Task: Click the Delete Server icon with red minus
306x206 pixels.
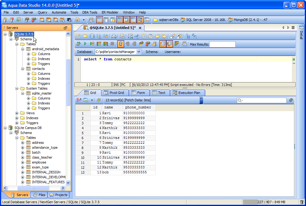Action: coord(12,20)
